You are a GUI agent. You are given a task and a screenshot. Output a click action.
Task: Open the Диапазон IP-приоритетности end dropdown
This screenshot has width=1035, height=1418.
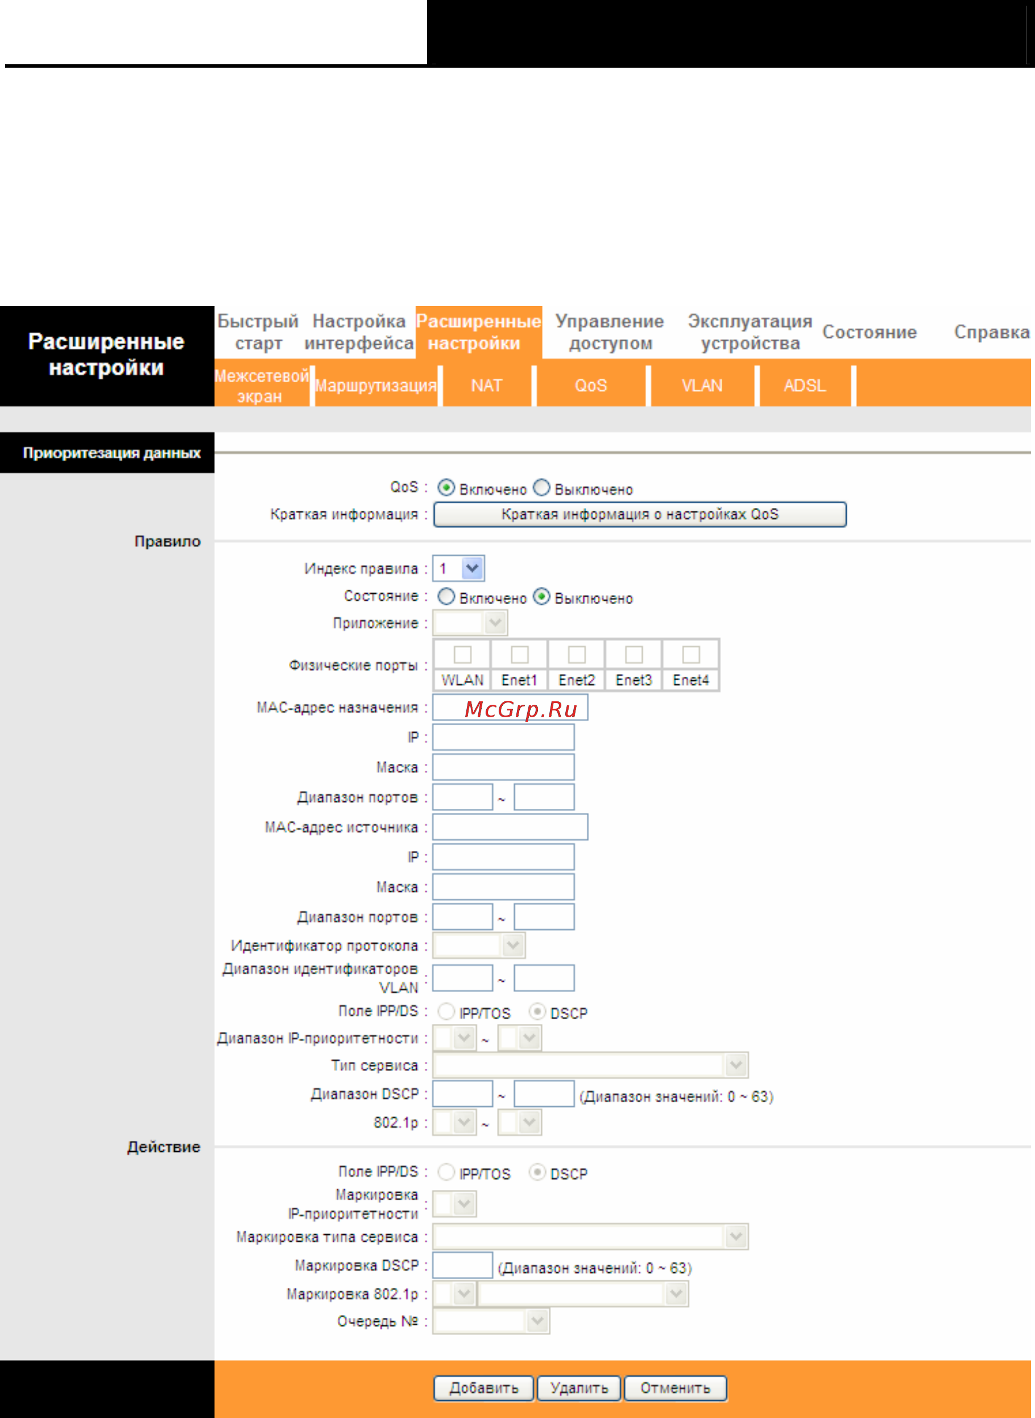(519, 1038)
